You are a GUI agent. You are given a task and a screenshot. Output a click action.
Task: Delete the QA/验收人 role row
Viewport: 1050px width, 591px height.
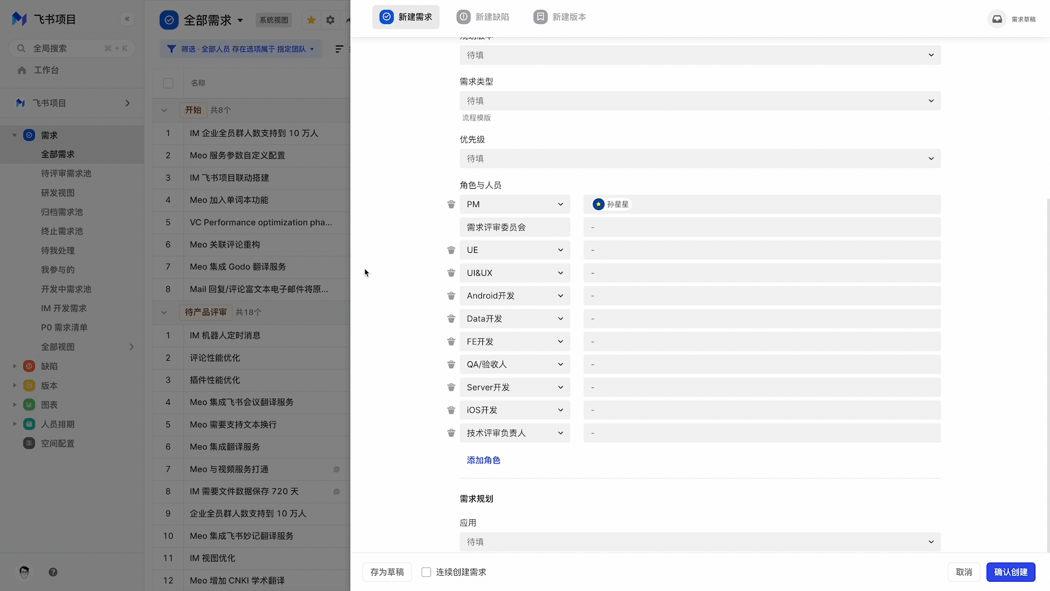(x=451, y=364)
